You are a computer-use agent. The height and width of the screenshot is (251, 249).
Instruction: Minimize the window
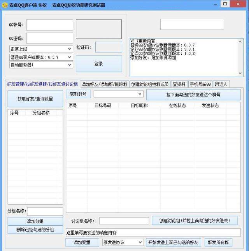coord(216,5)
